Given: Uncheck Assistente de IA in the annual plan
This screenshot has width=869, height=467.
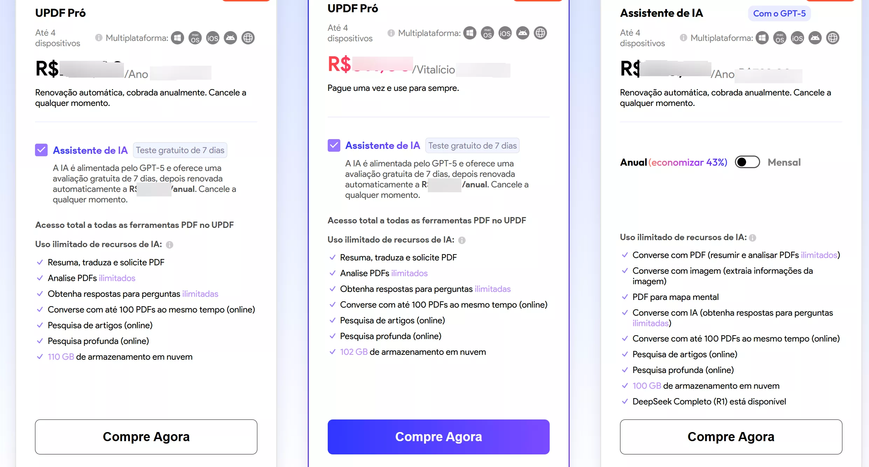Looking at the screenshot, I should [41, 150].
